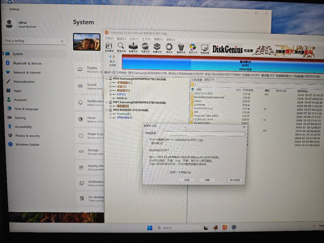The width and height of the screenshot is (324, 243).
Task: Close the partition-found (搜索到分区) dialog
Action: 244,127
